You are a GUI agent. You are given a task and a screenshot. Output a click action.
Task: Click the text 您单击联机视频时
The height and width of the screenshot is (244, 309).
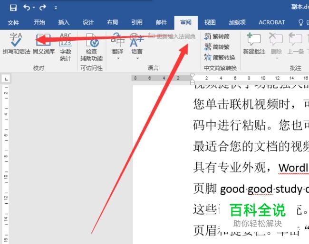pos(242,104)
